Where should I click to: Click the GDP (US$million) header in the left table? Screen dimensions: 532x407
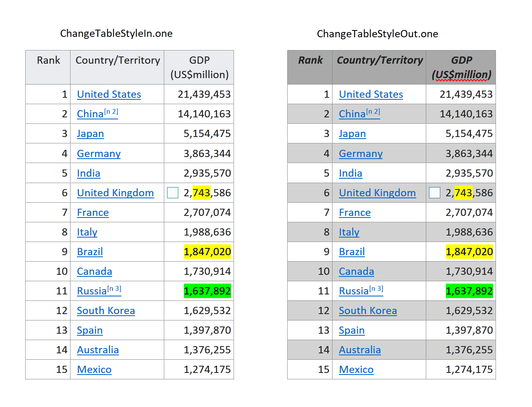point(199,67)
